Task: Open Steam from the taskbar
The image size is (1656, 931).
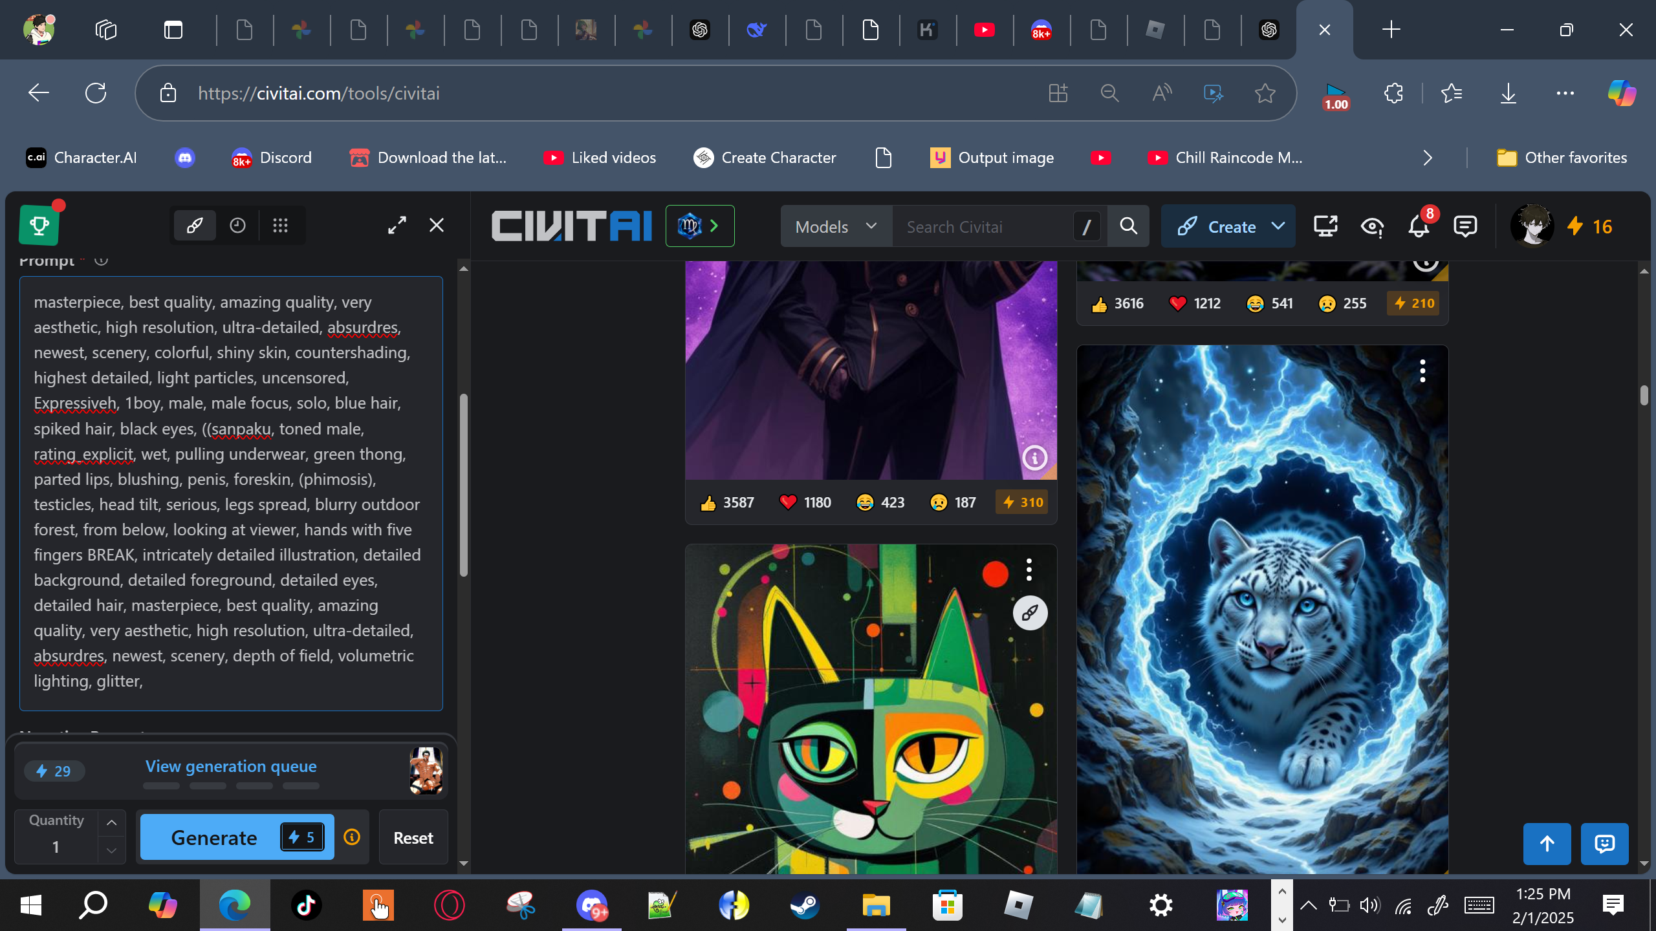Action: pyautogui.click(x=805, y=905)
